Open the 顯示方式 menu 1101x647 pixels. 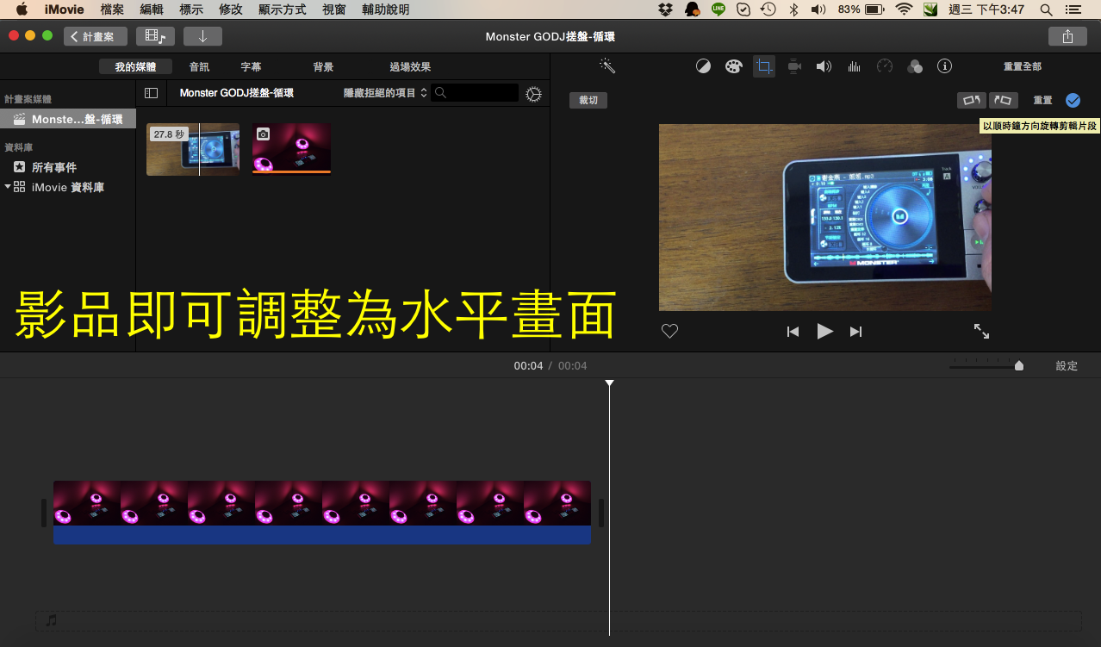283,9
